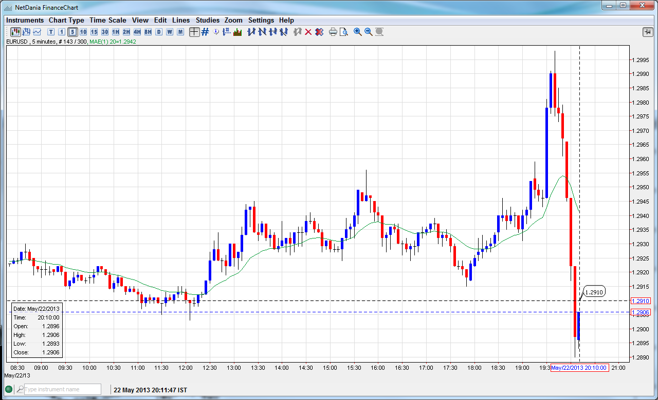Image resolution: width=658 pixels, height=400 pixels.
Task: Click the 1.2910 callout bubble on chart
Action: click(x=594, y=292)
